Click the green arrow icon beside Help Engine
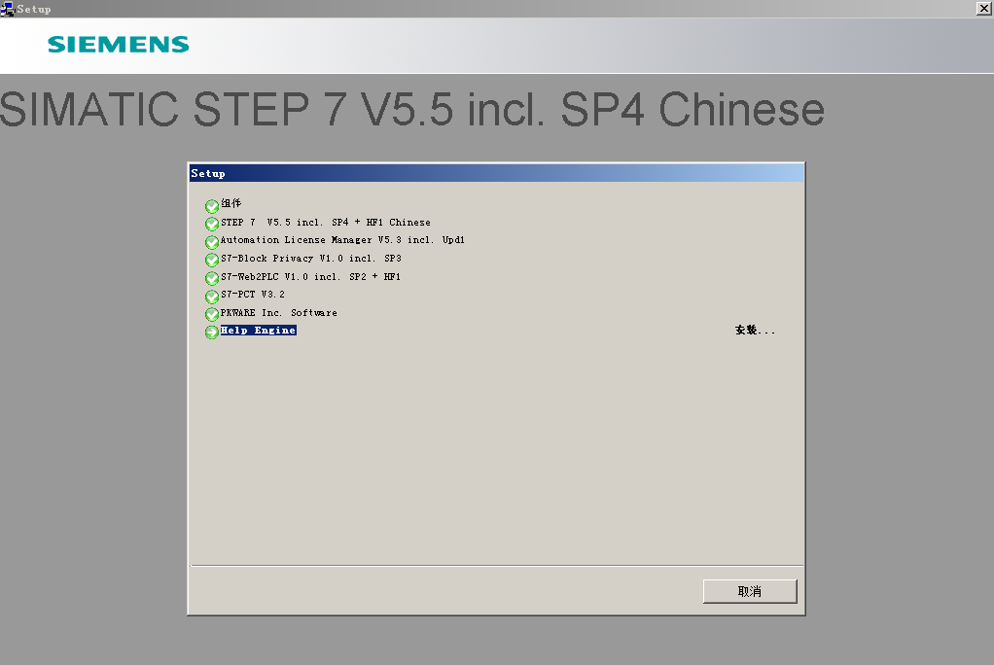 click(x=212, y=332)
